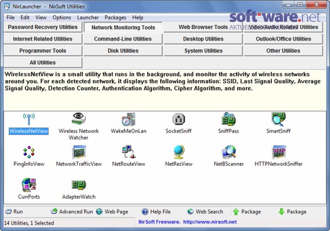Select the SniffPass icon
This screenshot has width=330, height=231.
[x=229, y=119]
